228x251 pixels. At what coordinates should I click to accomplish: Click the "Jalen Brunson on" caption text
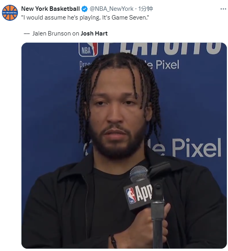click(x=56, y=34)
